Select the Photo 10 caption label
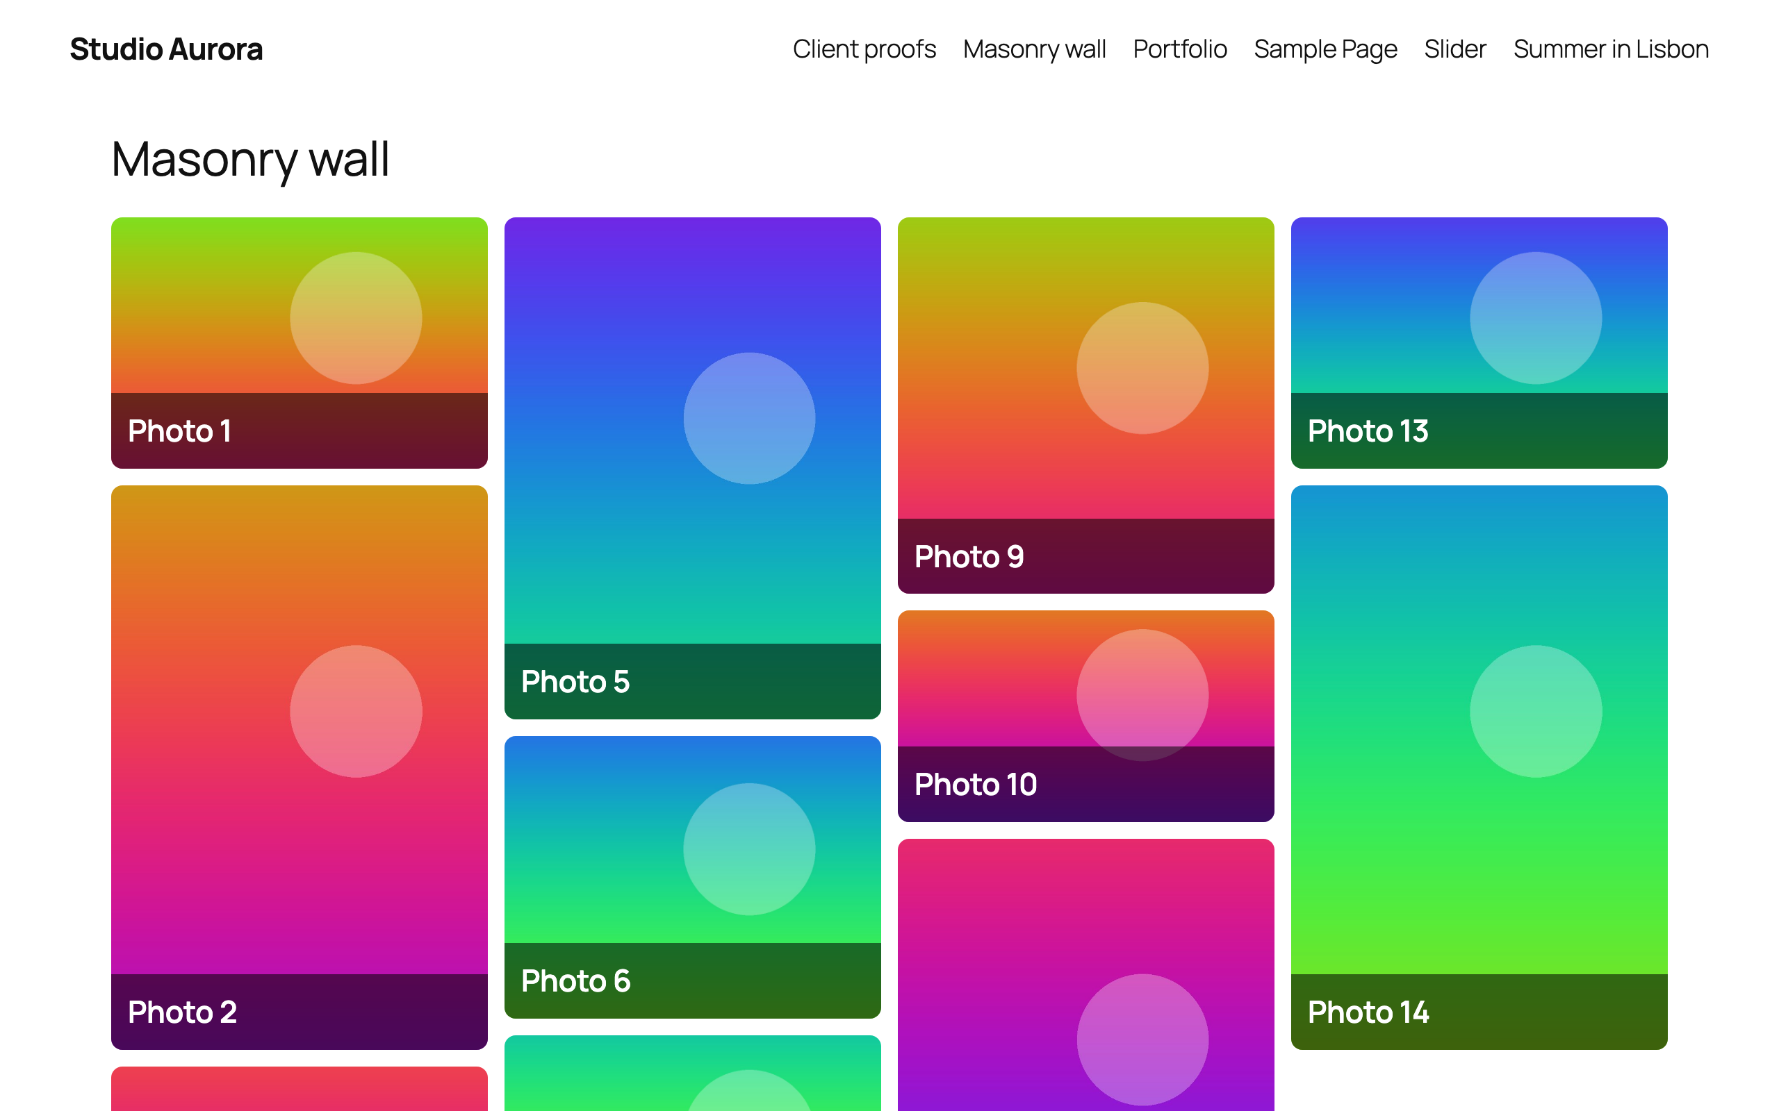The image size is (1779, 1111). coord(976,785)
